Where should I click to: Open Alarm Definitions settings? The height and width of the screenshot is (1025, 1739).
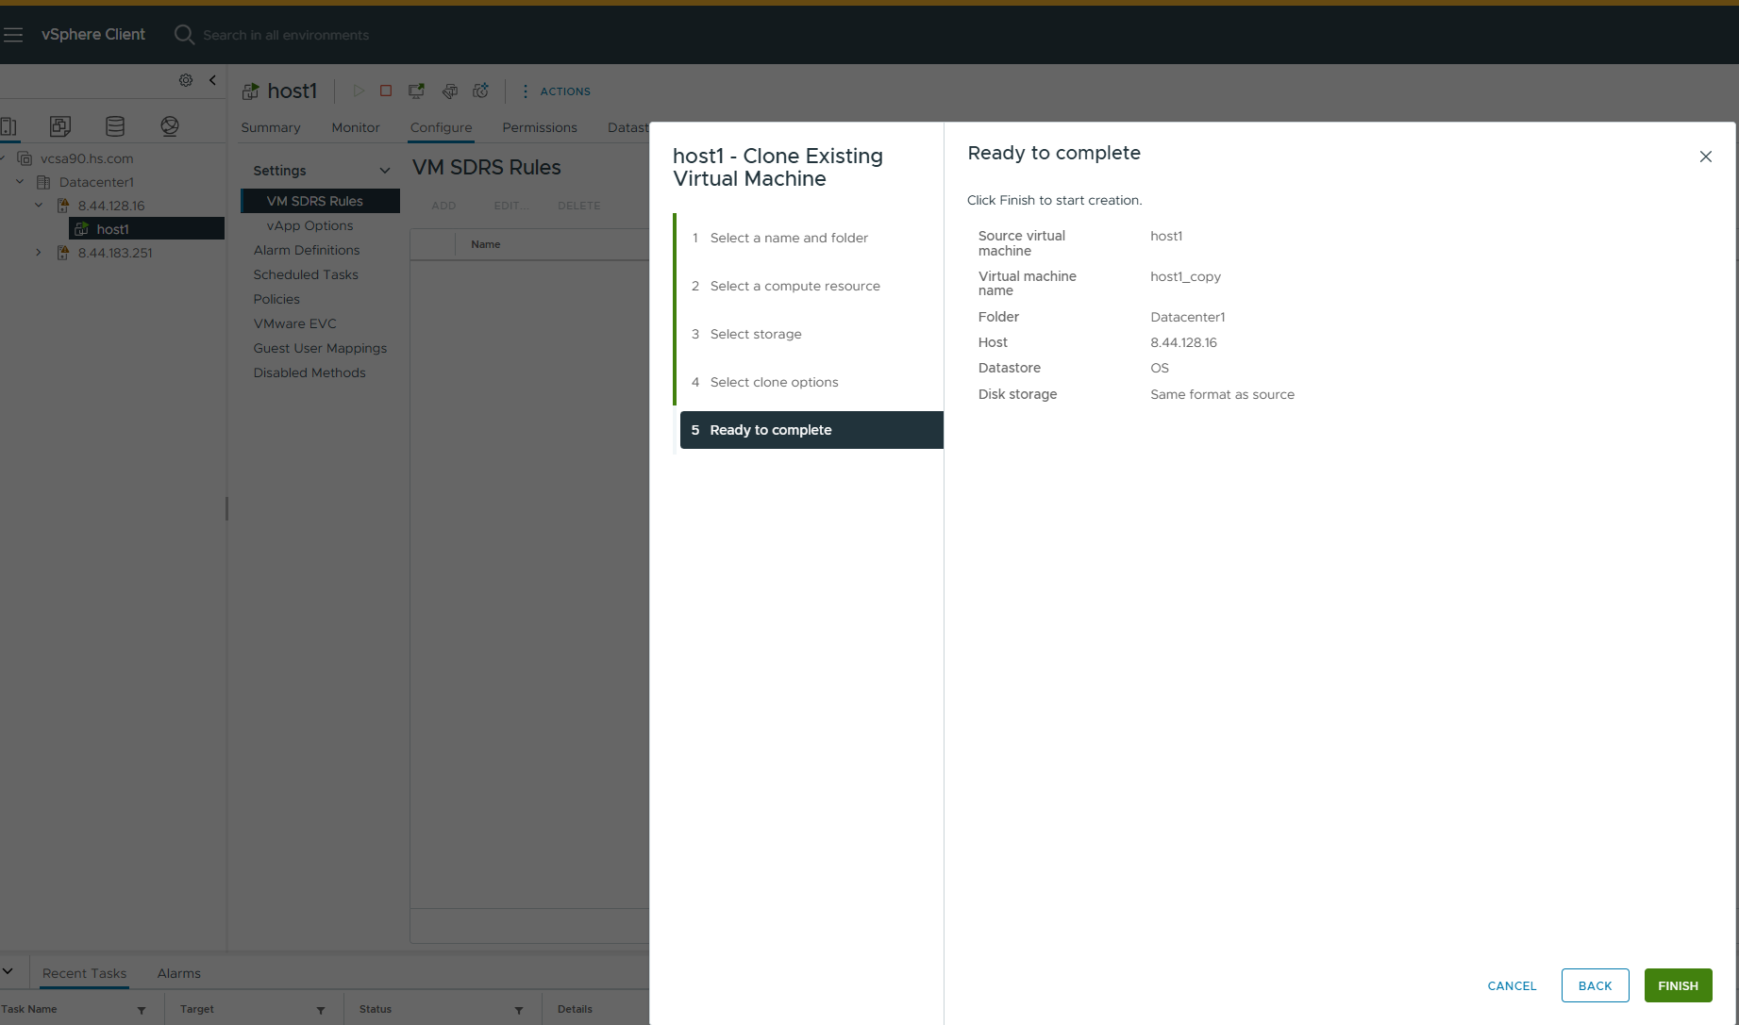click(307, 250)
